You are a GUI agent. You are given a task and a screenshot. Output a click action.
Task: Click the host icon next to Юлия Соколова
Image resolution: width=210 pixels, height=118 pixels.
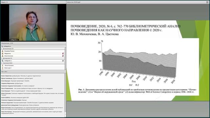tap(2, 56)
